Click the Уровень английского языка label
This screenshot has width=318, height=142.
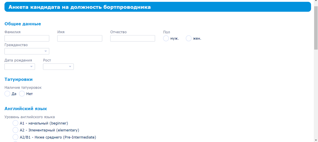[x=30, y=117]
